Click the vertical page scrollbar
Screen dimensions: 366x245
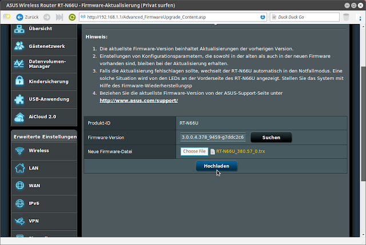[x=364, y=123]
